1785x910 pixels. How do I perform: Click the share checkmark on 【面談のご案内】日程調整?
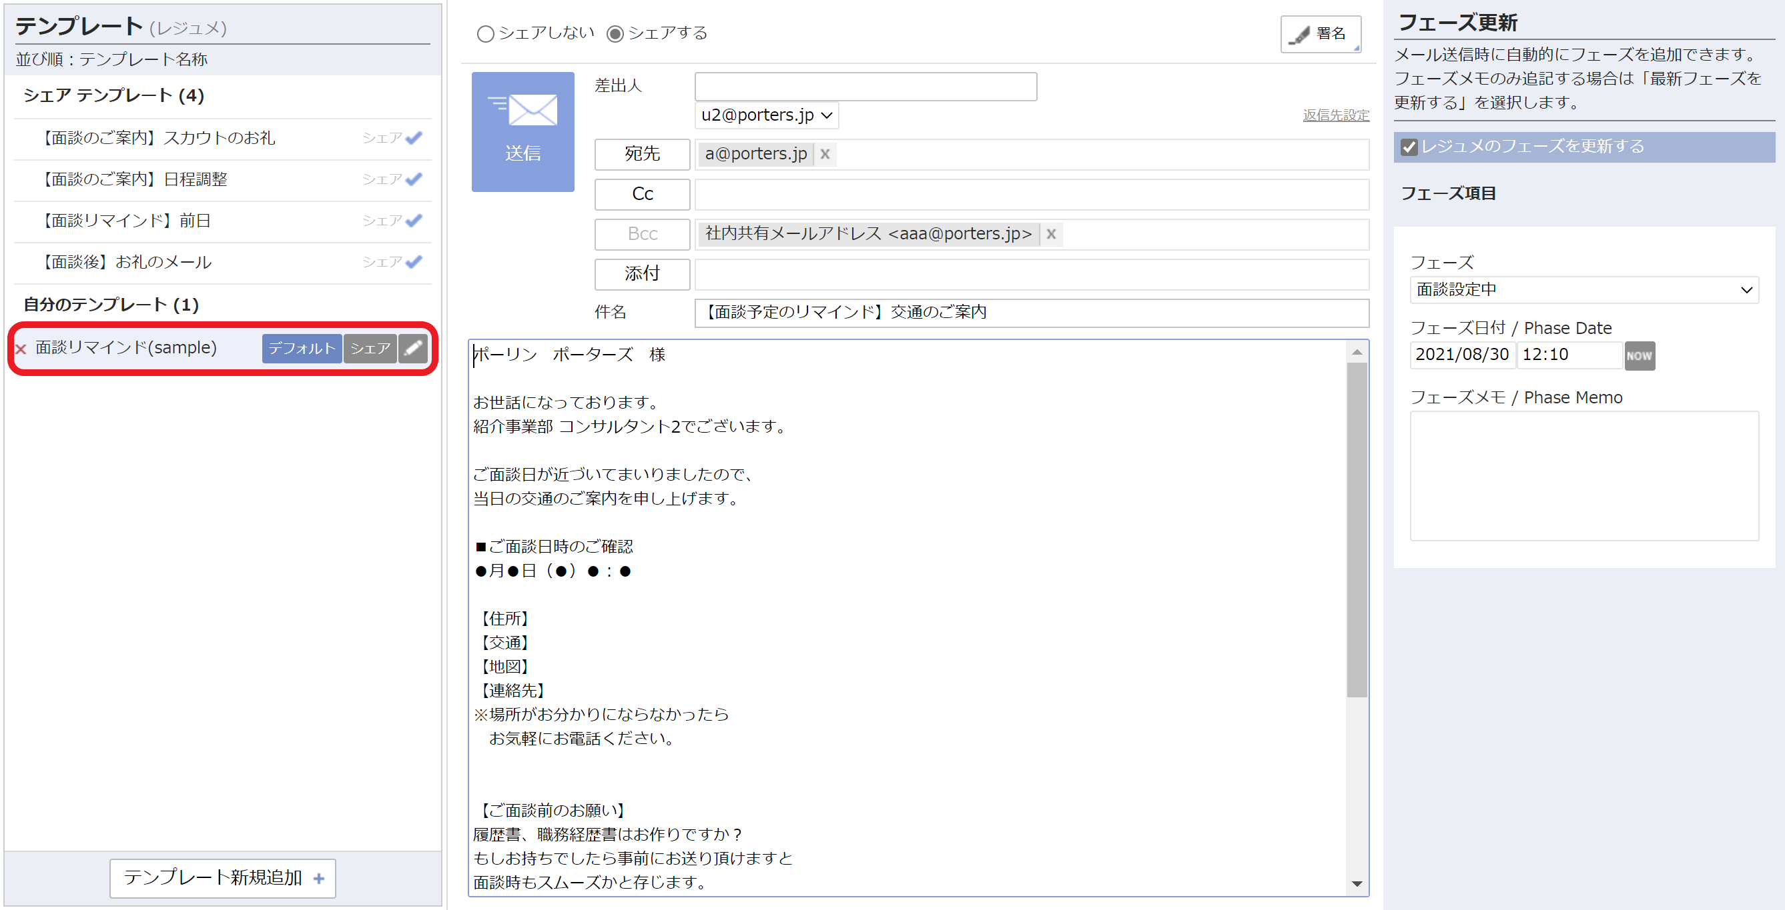click(414, 179)
